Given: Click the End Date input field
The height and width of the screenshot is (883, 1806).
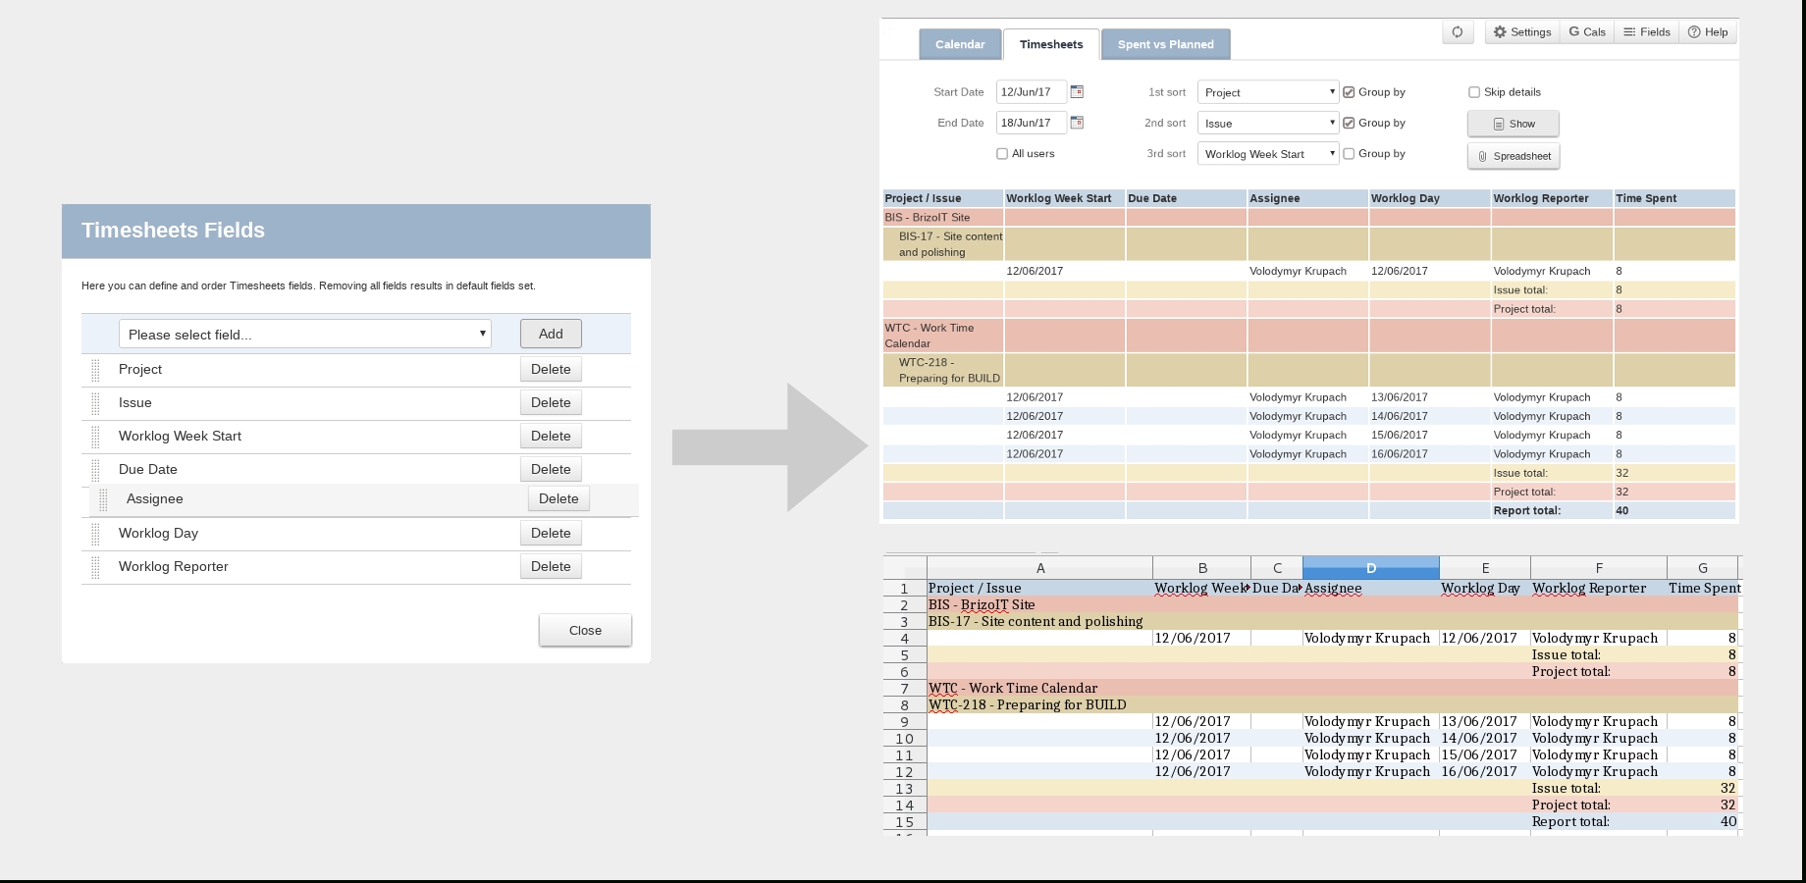Looking at the screenshot, I should pyautogui.click(x=1031, y=123).
